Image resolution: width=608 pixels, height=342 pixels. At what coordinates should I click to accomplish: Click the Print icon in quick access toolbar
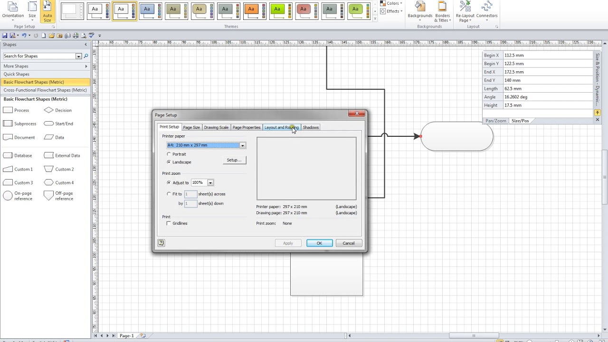(76, 36)
